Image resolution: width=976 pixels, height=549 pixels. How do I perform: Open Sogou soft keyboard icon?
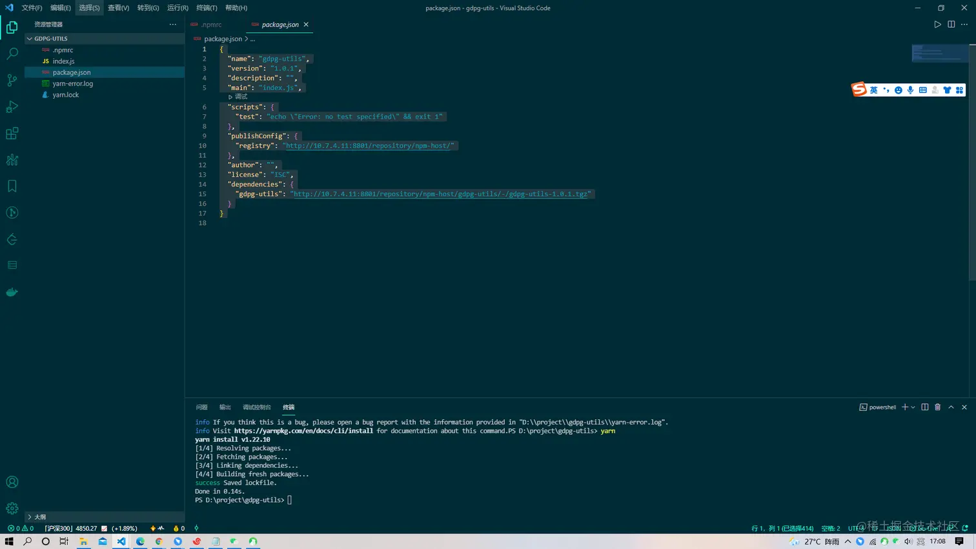pos(922,90)
